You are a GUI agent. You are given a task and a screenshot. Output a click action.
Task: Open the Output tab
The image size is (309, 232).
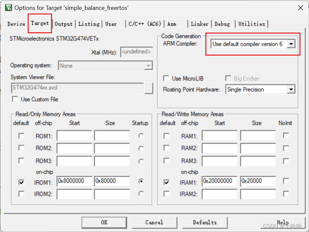(64, 24)
